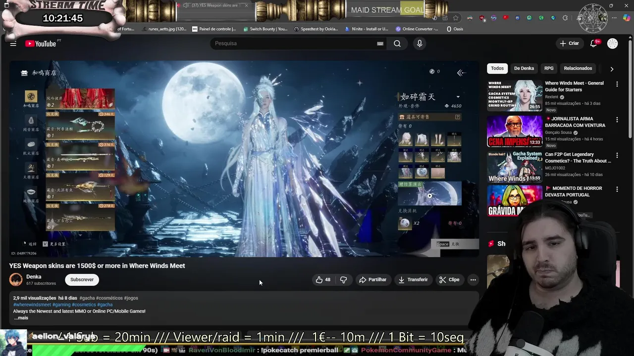
Task: Open the more actions ellipsis below video
Action: 473,280
